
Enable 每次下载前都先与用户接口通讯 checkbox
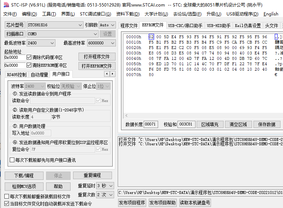point(12,160)
